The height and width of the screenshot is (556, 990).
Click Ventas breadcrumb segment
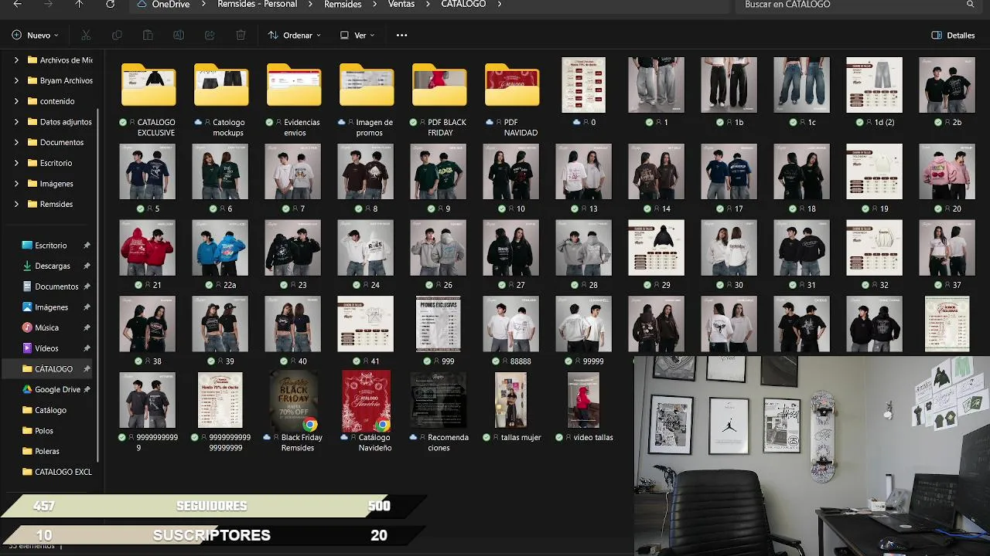tap(401, 5)
